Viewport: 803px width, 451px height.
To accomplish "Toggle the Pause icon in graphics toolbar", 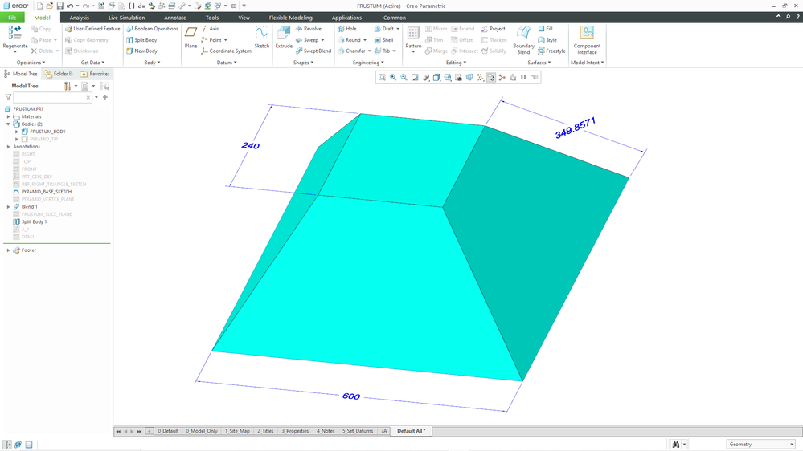I will coord(523,78).
